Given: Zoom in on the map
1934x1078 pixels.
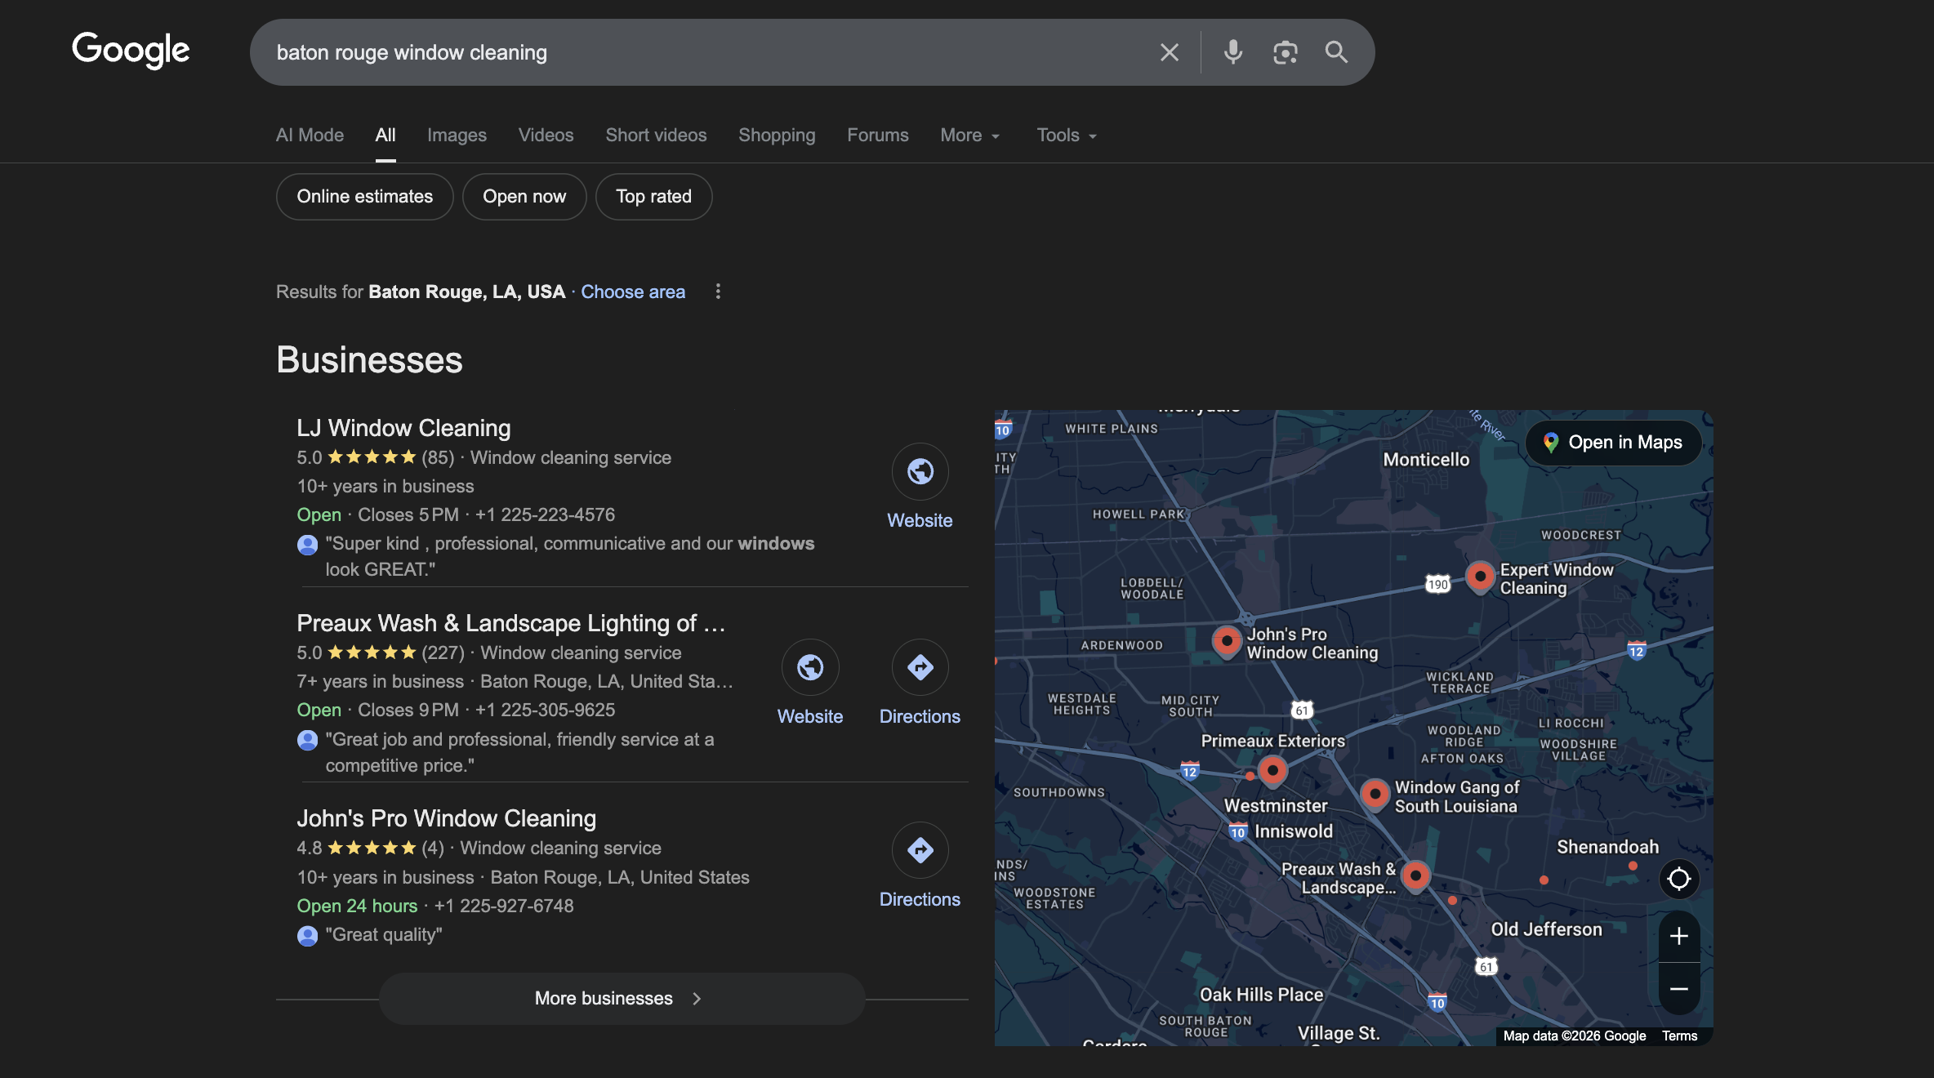Looking at the screenshot, I should [x=1678, y=936].
